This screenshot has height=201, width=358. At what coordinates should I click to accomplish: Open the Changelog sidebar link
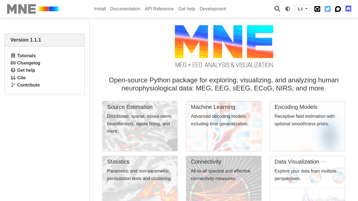(x=29, y=63)
